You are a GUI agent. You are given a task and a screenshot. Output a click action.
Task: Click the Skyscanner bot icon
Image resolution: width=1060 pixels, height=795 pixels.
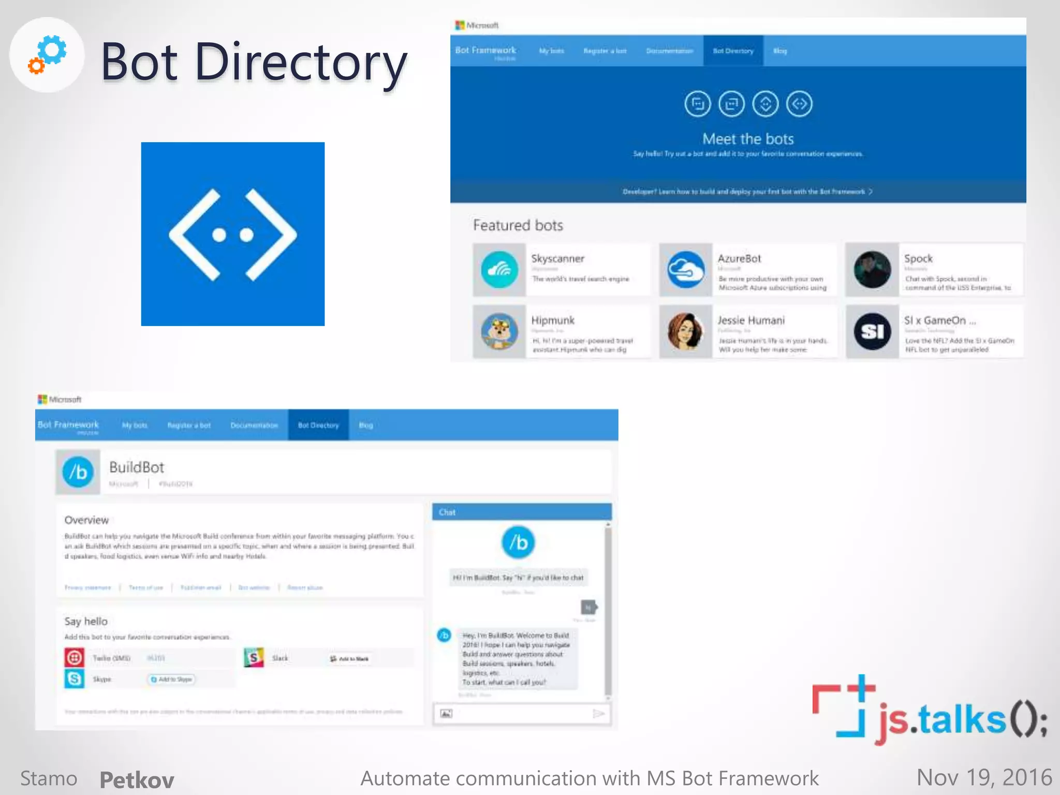pos(499,270)
